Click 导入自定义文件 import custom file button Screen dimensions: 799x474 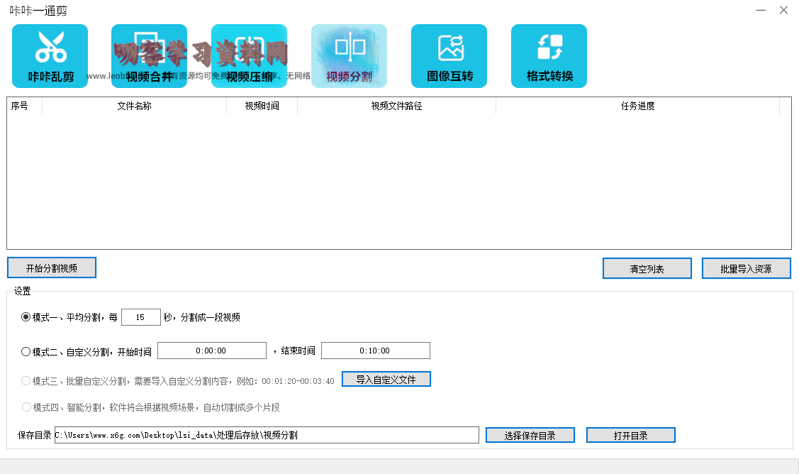pyautogui.click(x=386, y=380)
